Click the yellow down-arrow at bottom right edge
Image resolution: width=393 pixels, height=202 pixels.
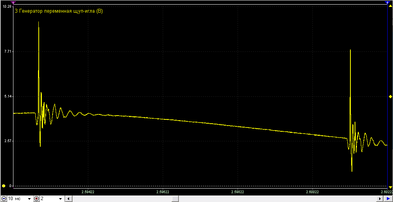pos(390,187)
